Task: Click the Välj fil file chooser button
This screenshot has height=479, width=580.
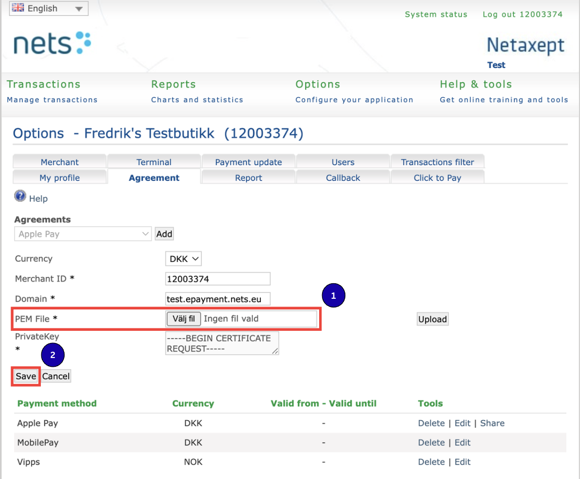Action: point(184,319)
